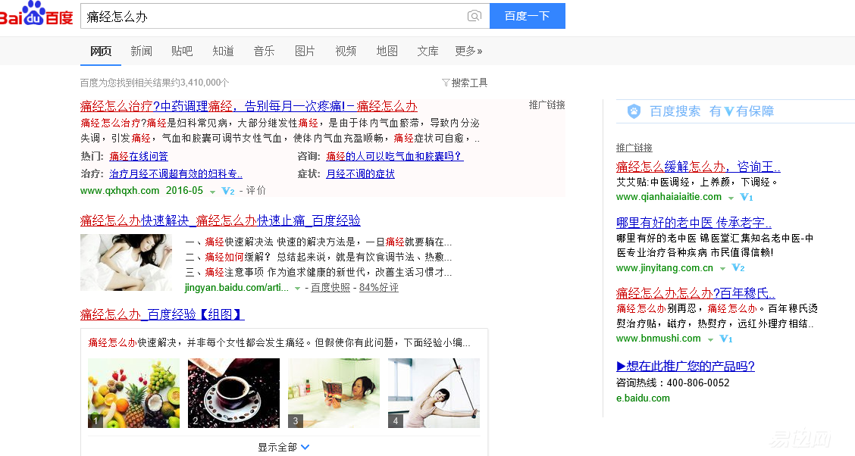Switch to the 新闻 tab
Screen dimensions: 855x456
(141, 52)
